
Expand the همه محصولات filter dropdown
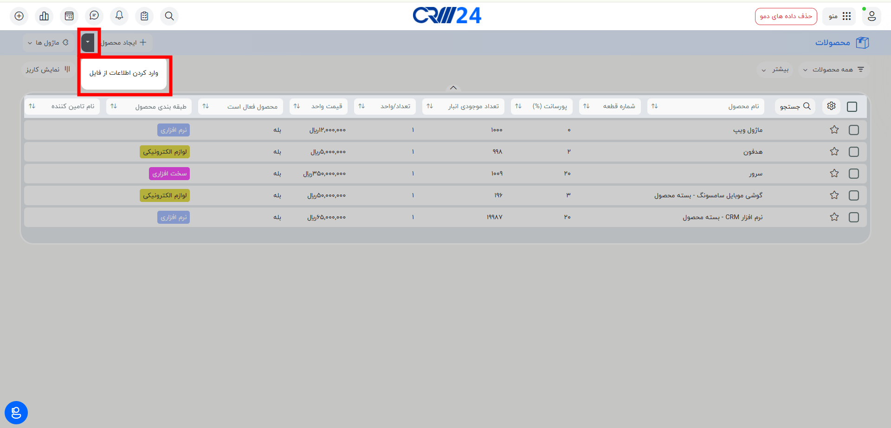point(834,70)
